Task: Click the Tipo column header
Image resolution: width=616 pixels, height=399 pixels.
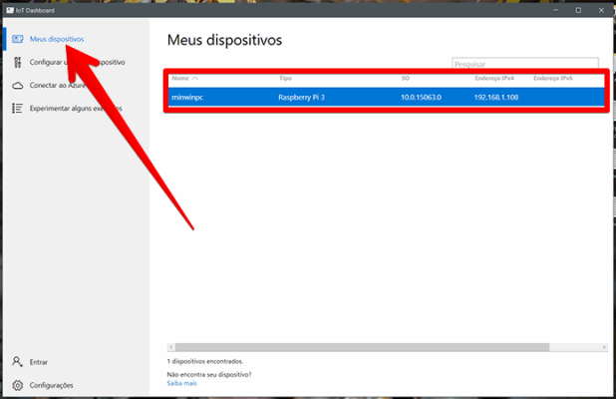Action: [x=286, y=78]
